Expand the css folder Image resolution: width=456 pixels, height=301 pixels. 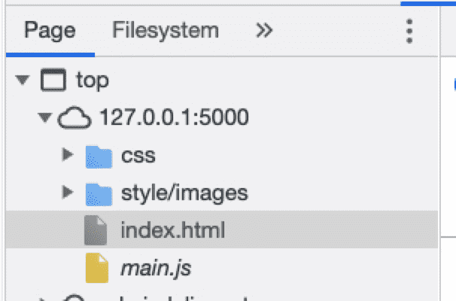68,155
